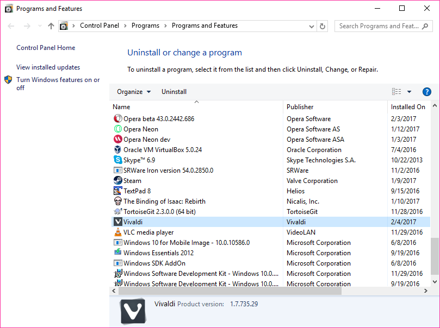Expand the view options dropdown arrow
This screenshot has height=328, width=440.
pyautogui.click(x=409, y=92)
